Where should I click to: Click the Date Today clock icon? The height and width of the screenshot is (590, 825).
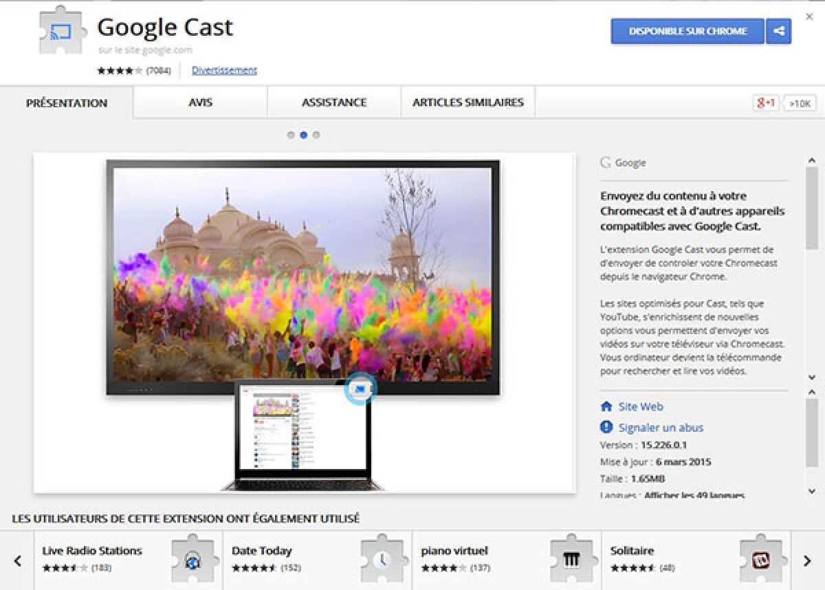(383, 560)
